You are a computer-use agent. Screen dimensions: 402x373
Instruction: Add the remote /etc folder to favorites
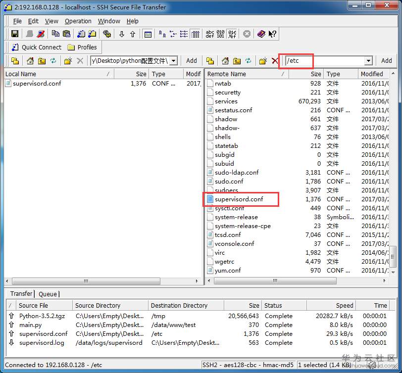tap(386, 61)
